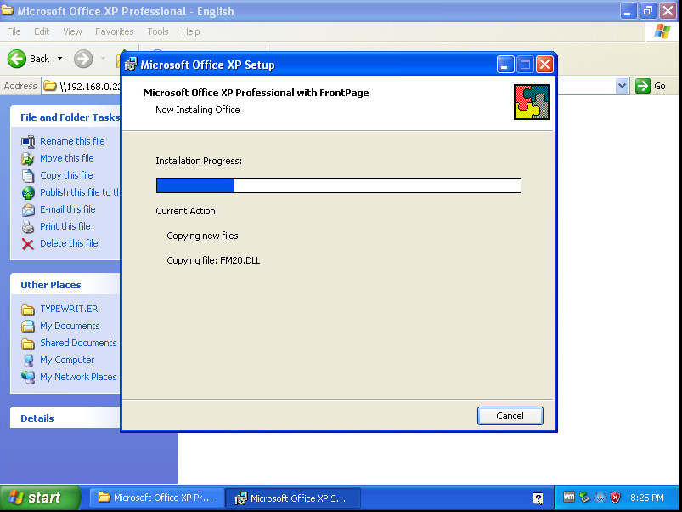Click the My Network Places icon
This screenshot has width=682, height=512.
pyautogui.click(x=28, y=377)
